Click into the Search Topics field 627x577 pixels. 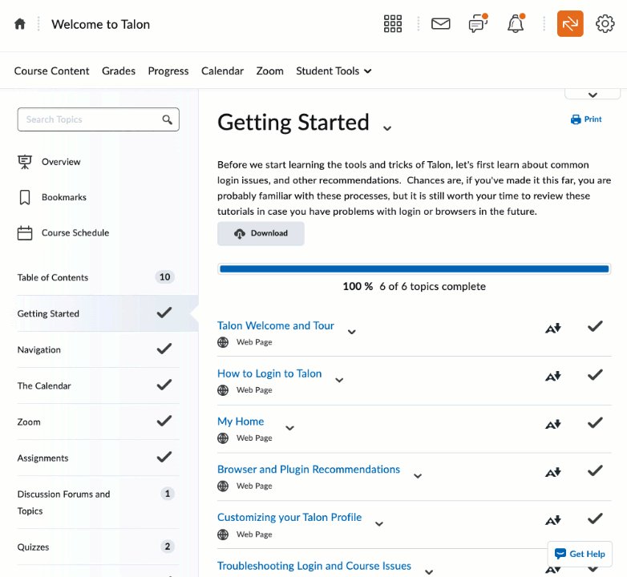[x=99, y=119]
